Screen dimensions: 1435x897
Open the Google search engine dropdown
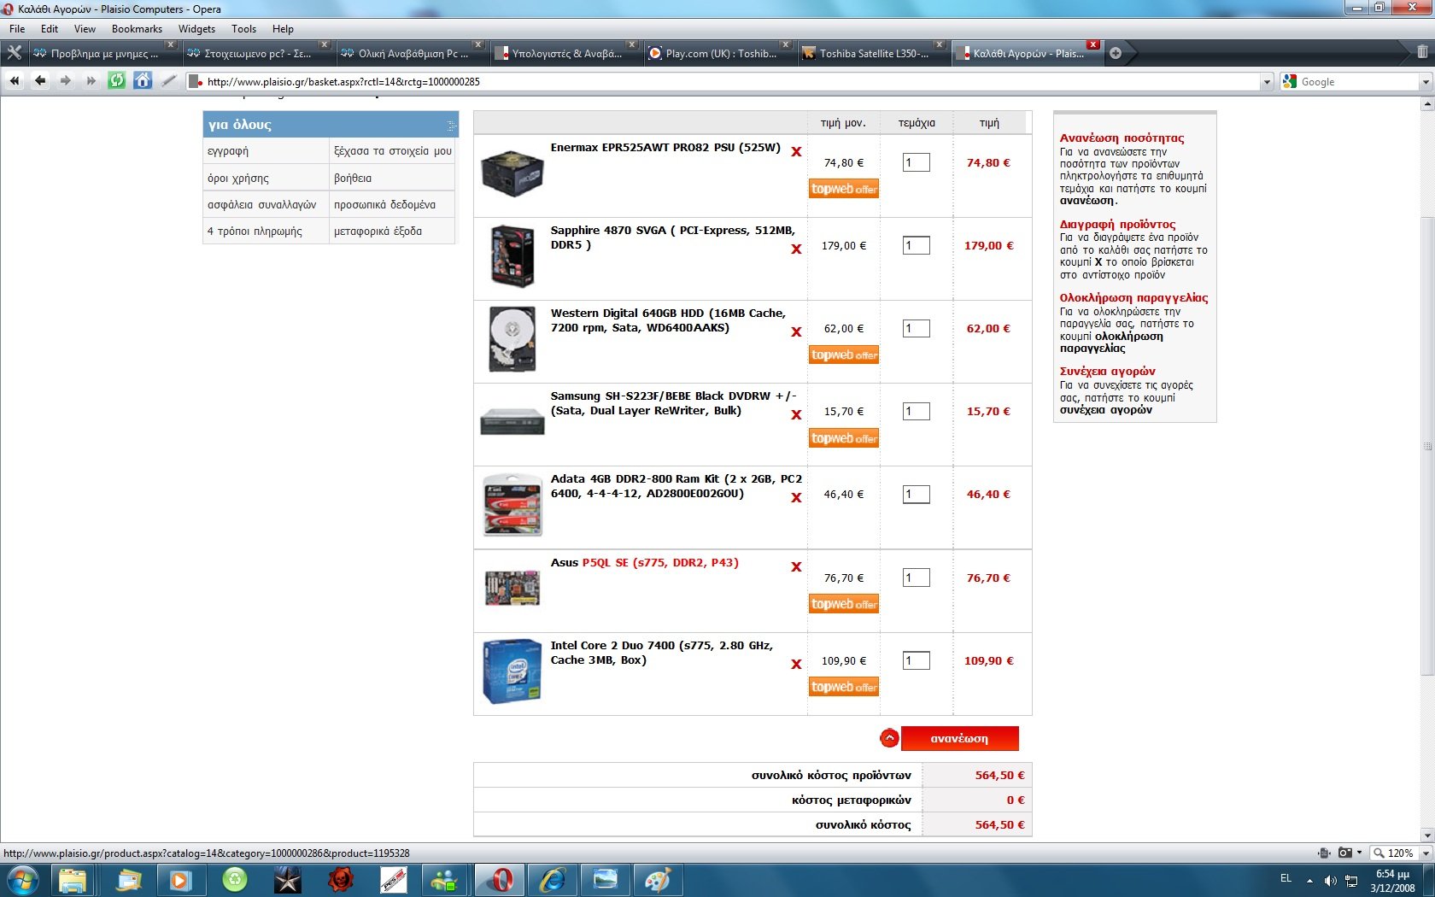(x=1425, y=82)
